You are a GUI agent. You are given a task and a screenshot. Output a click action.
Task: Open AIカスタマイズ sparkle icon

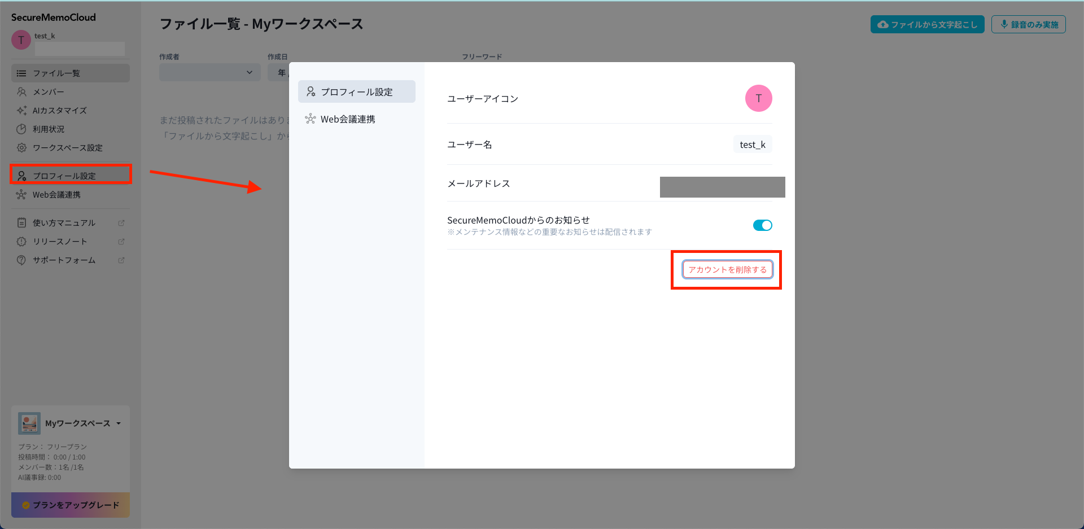21,111
